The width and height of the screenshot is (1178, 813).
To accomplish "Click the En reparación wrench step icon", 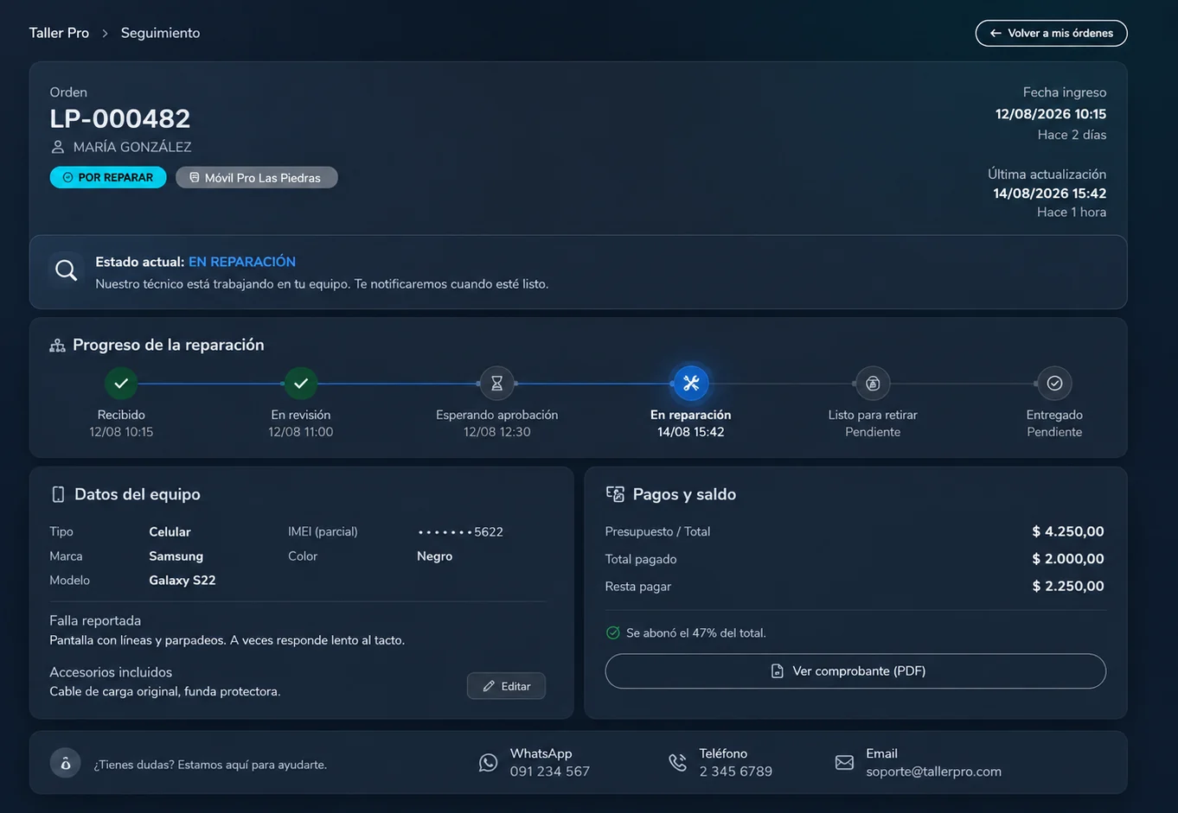I will (690, 383).
